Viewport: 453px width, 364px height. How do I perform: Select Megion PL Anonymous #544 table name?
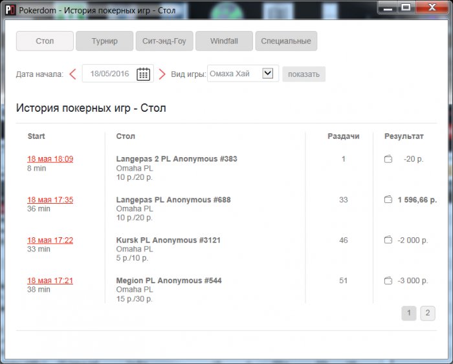point(169,281)
